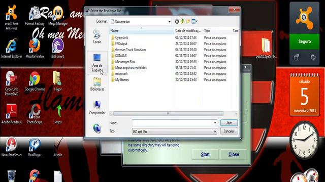Select Bibliotecas in places bar
Image resolution: width=325 pixels, height=182 pixels.
pos(97,84)
